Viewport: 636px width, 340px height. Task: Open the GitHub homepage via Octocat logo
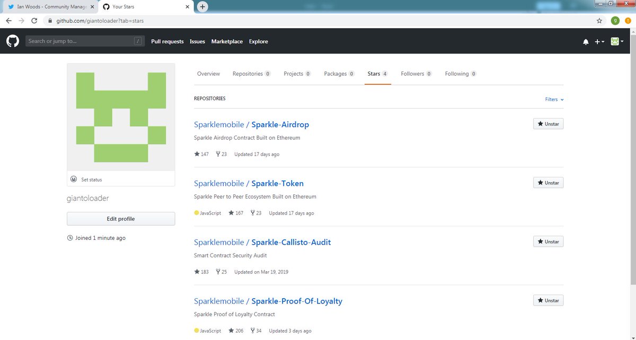pos(13,41)
